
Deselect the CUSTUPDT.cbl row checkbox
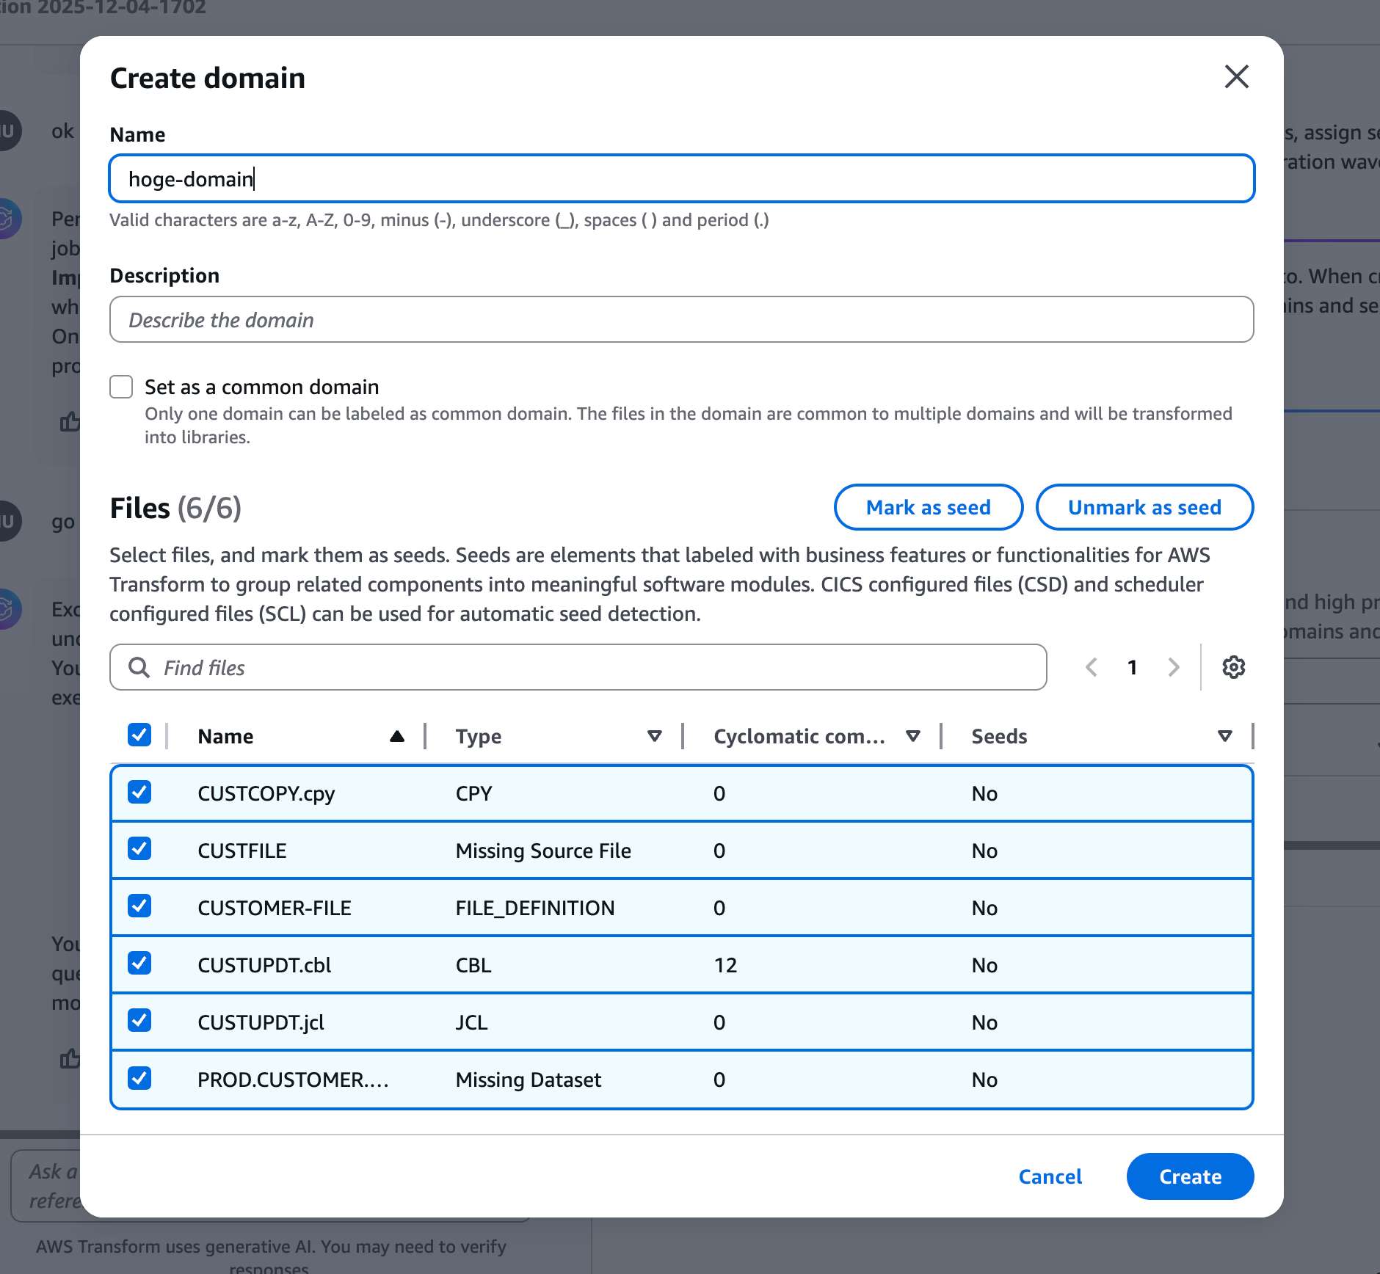tap(139, 964)
